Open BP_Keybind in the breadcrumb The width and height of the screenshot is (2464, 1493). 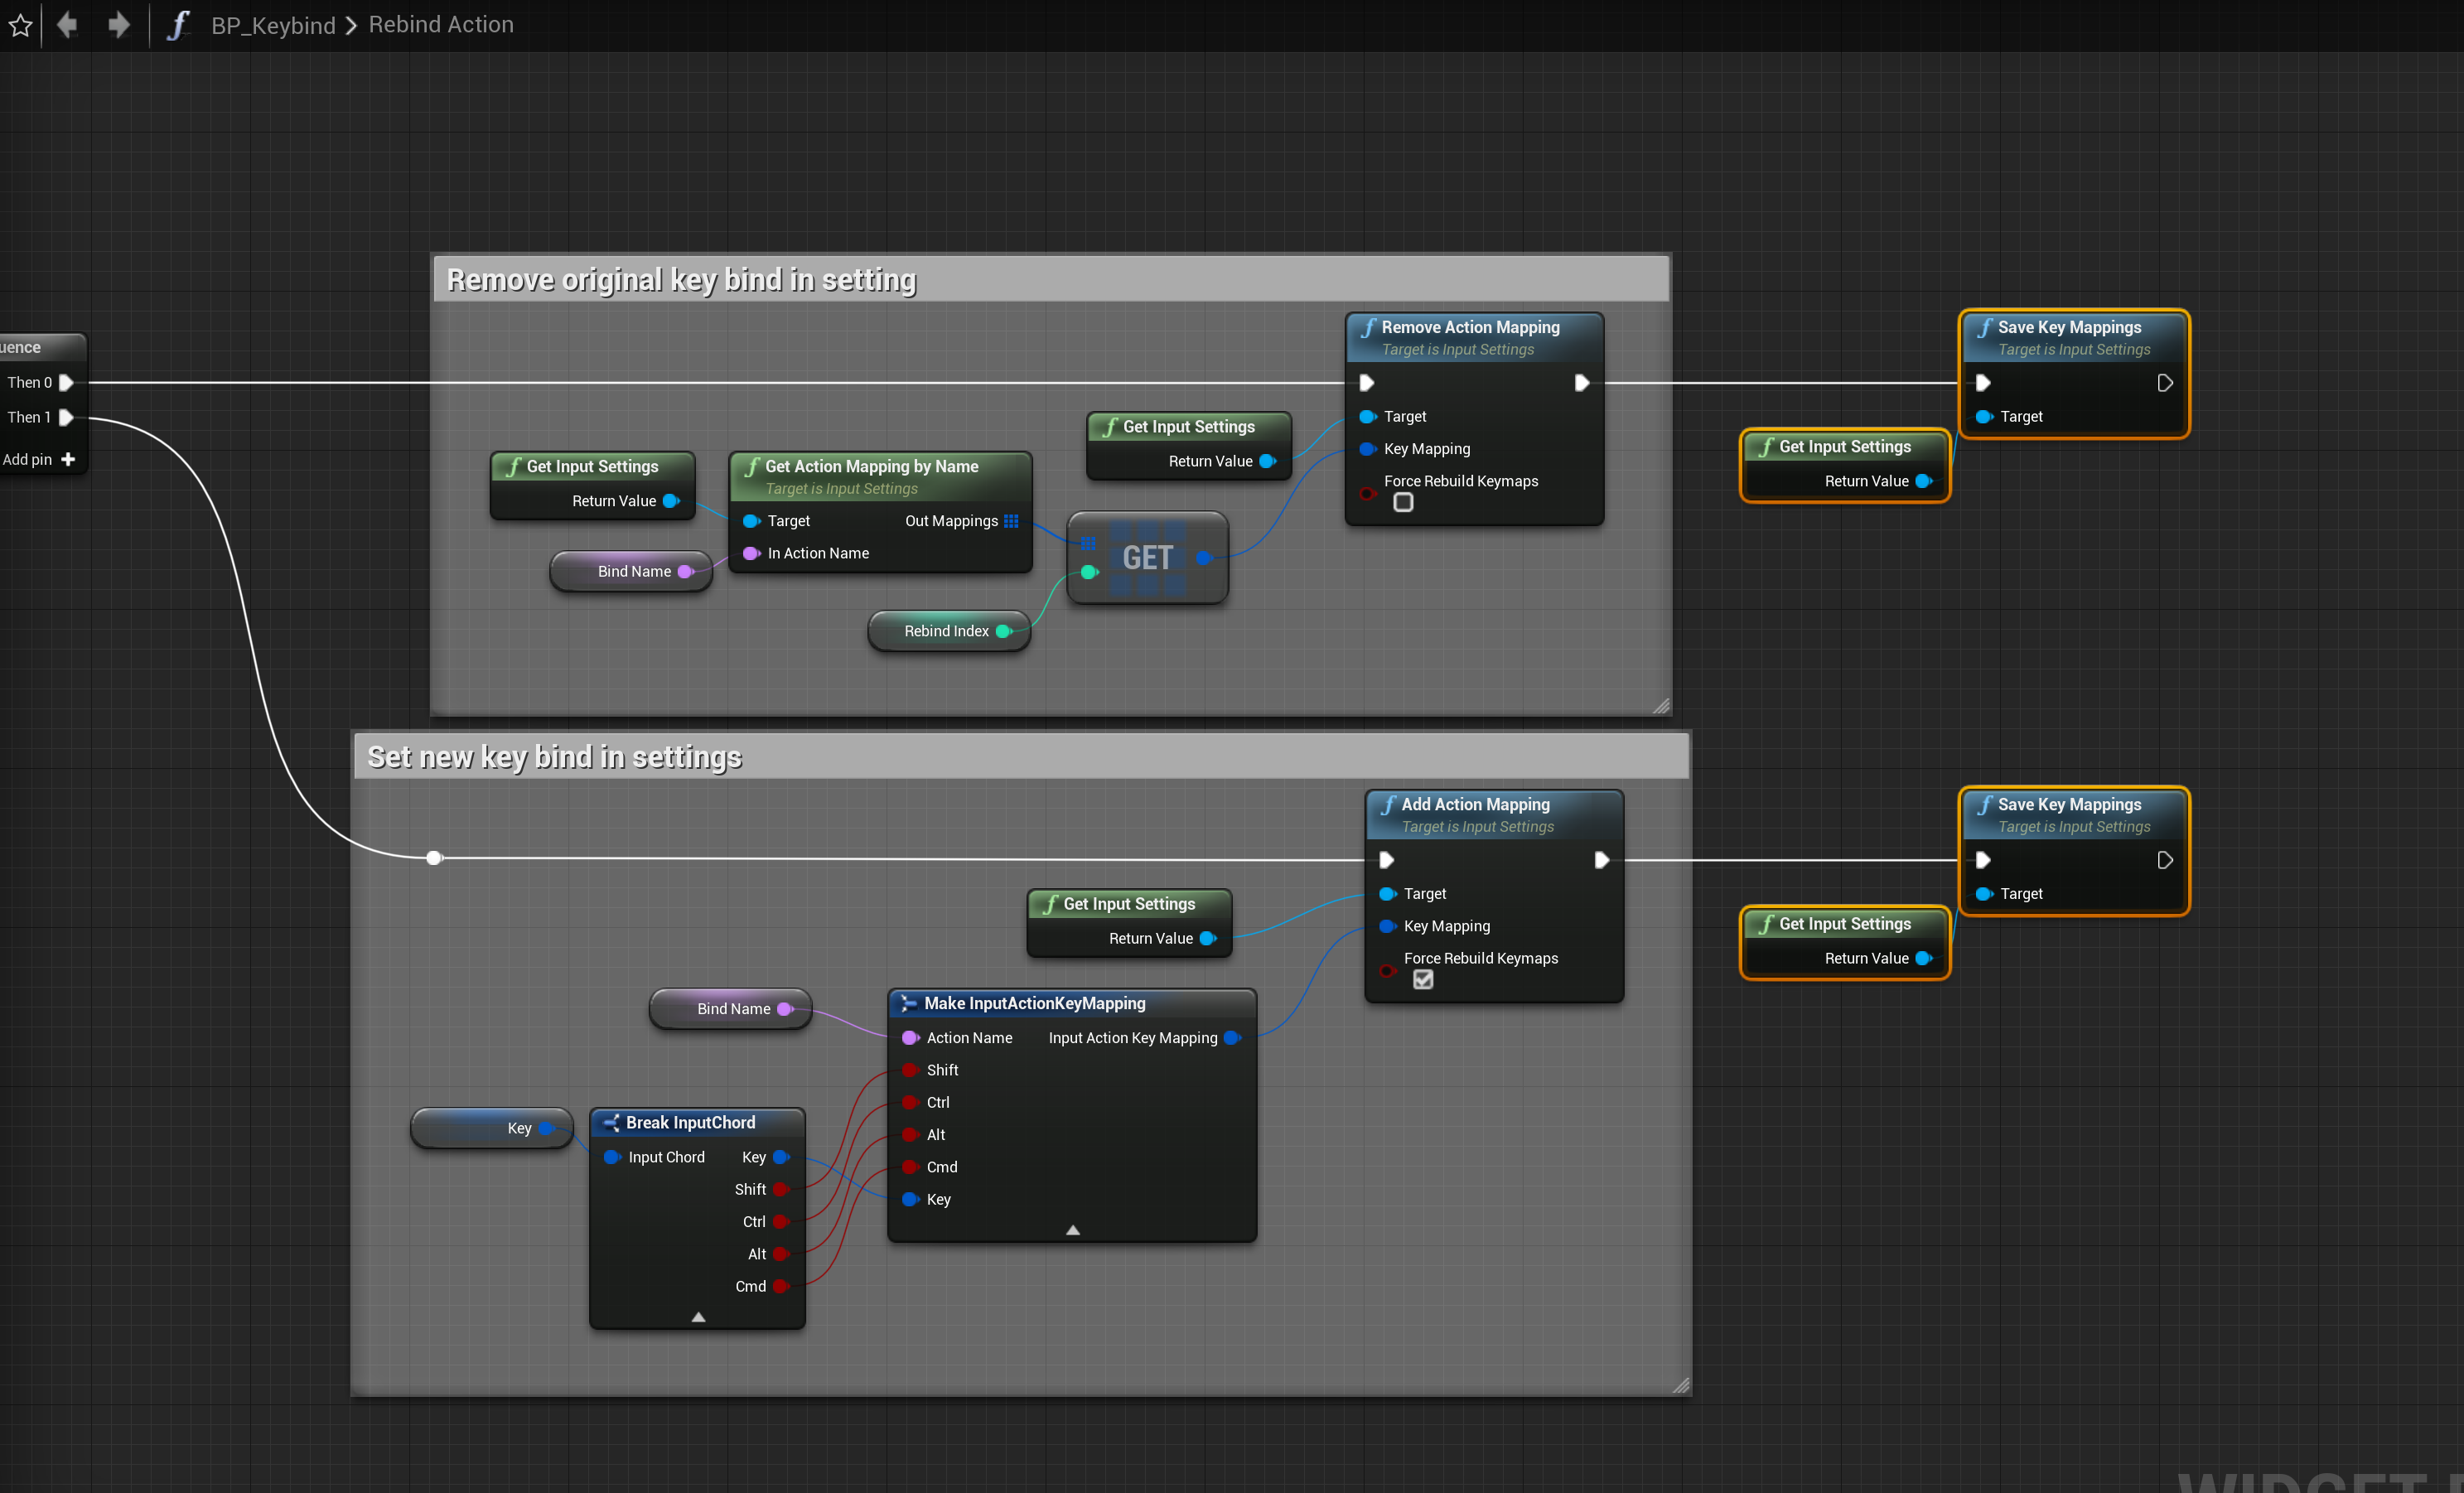[x=273, y=25]
